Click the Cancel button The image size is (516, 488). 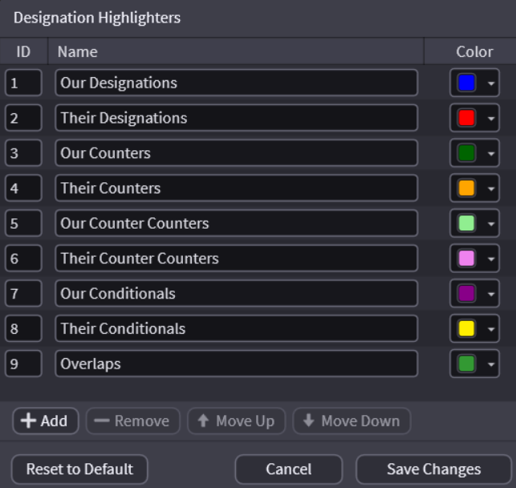(288, 470)
